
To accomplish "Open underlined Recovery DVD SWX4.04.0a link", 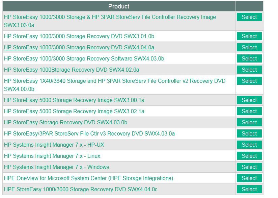I will click(x=79, y=47).
